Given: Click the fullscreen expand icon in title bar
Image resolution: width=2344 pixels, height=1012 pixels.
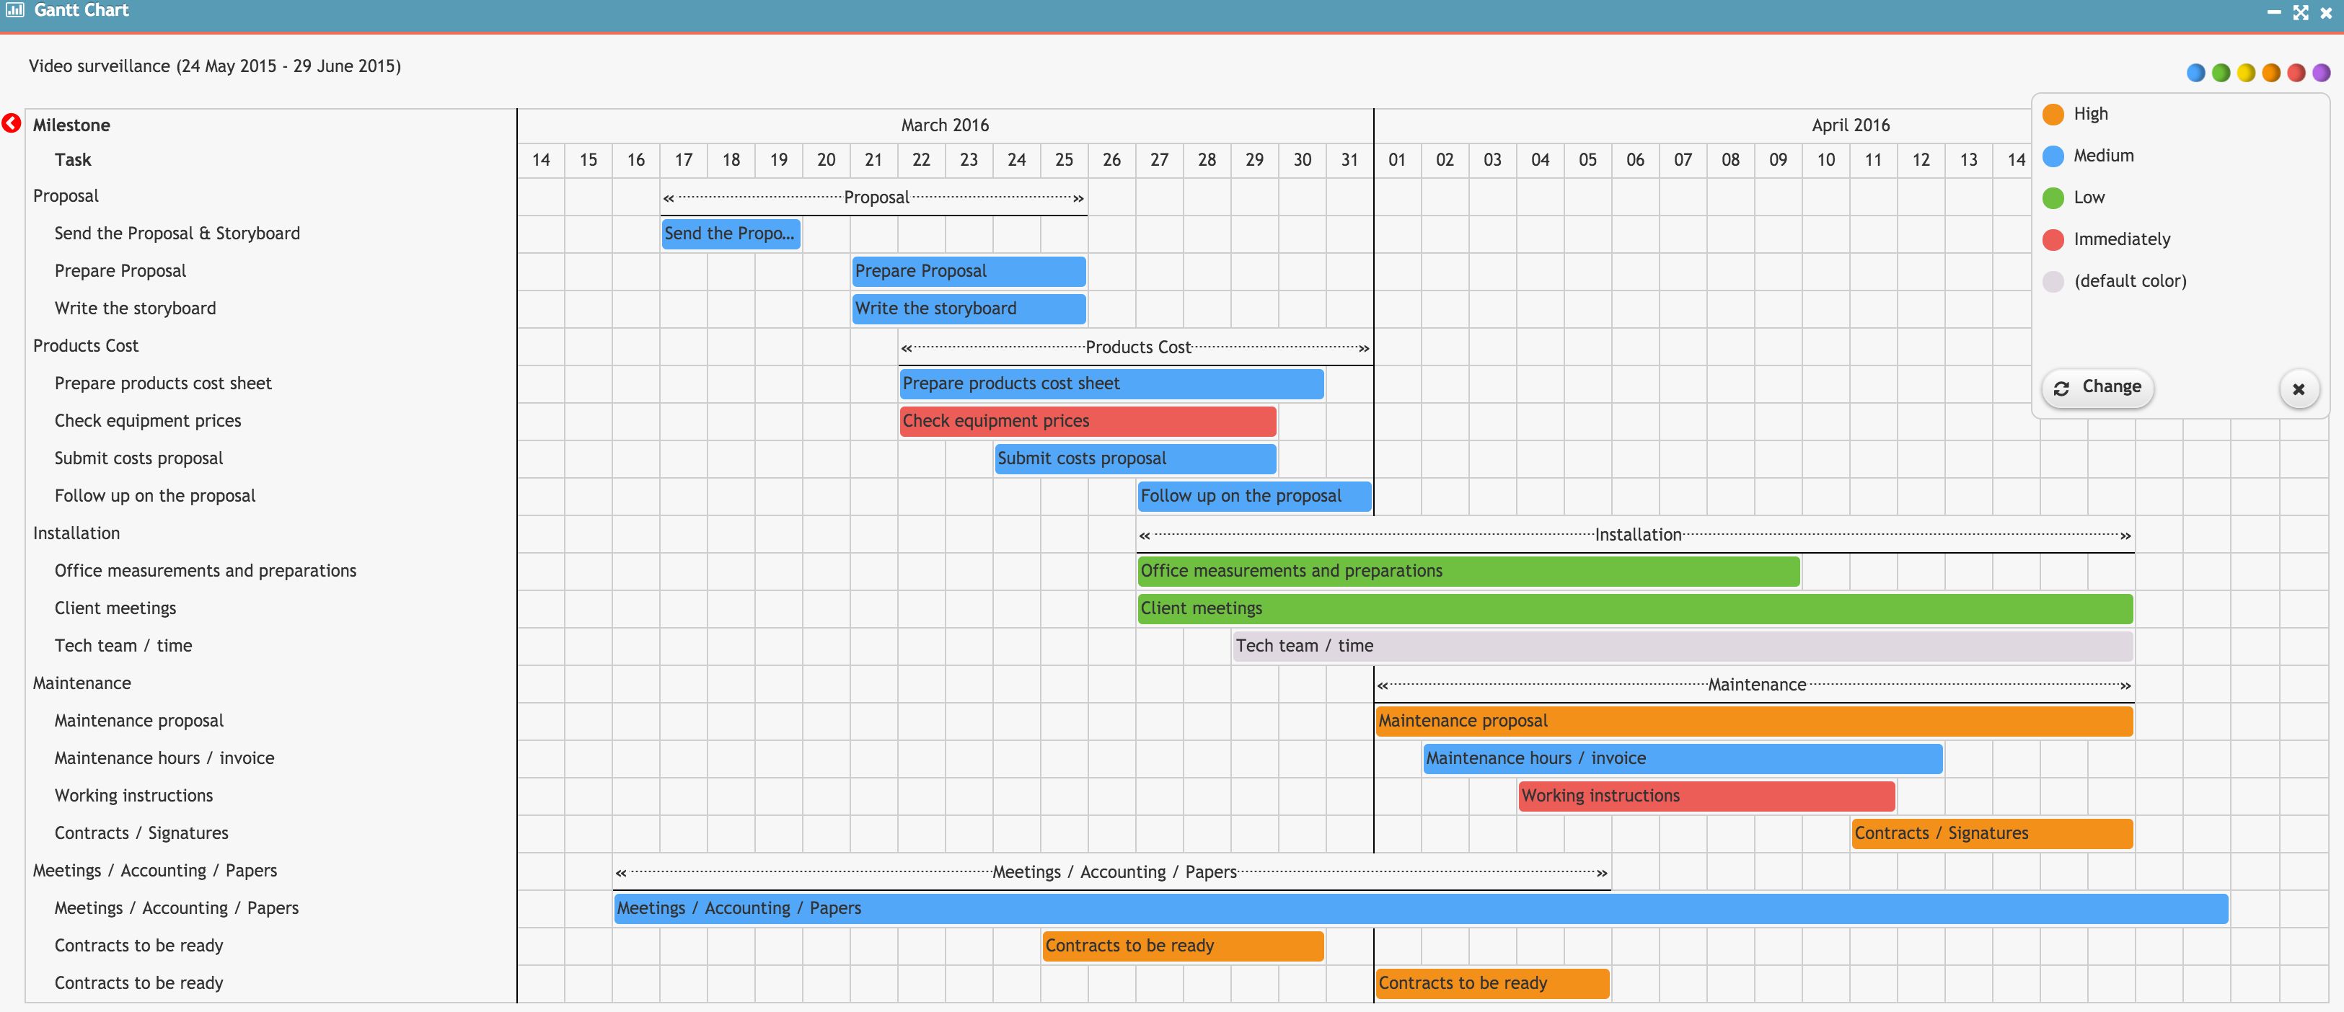Looking at the screenshot, I should [2300, 12].
